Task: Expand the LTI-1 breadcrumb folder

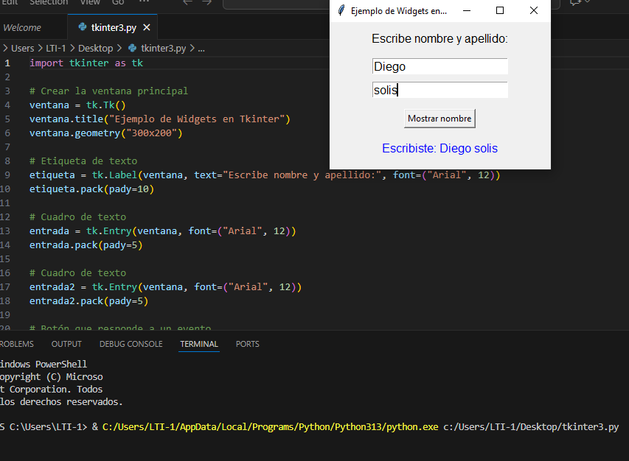Action: click(55, 48)
